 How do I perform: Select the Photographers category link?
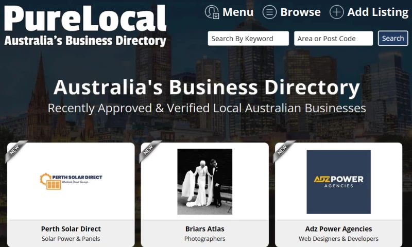coord(205,239)
